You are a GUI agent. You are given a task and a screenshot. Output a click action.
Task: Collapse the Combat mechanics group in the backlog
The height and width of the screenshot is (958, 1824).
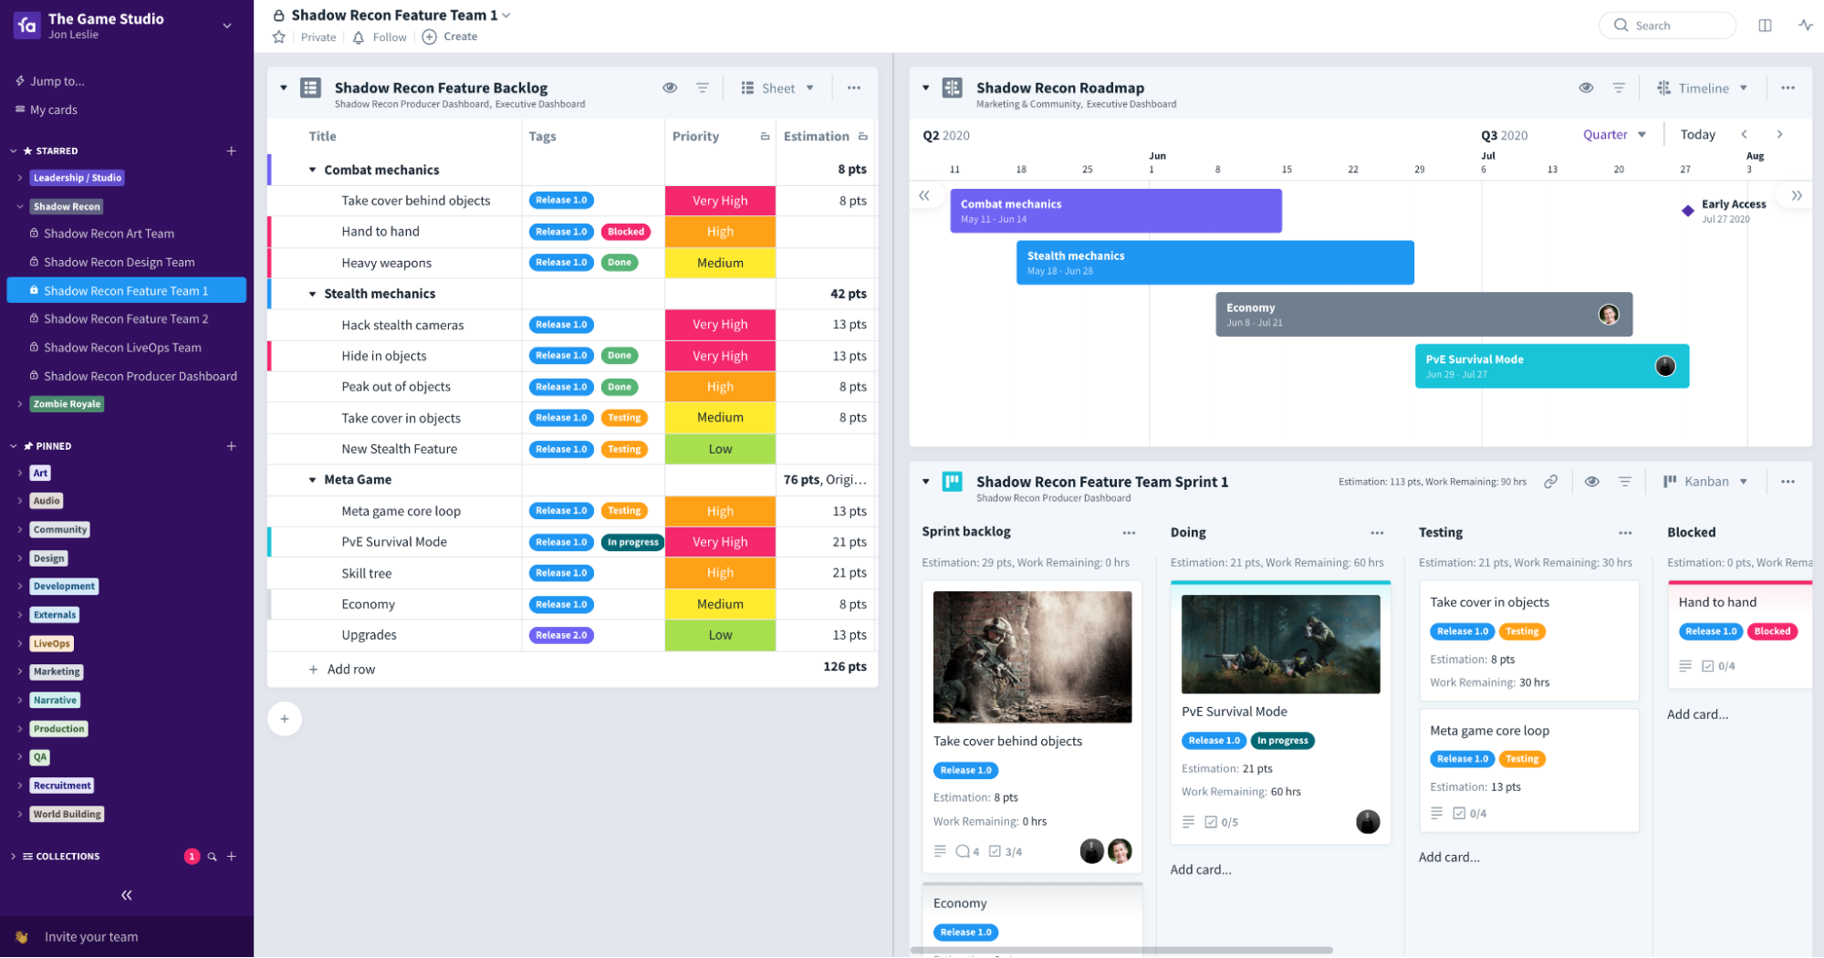tap(311, 170)
